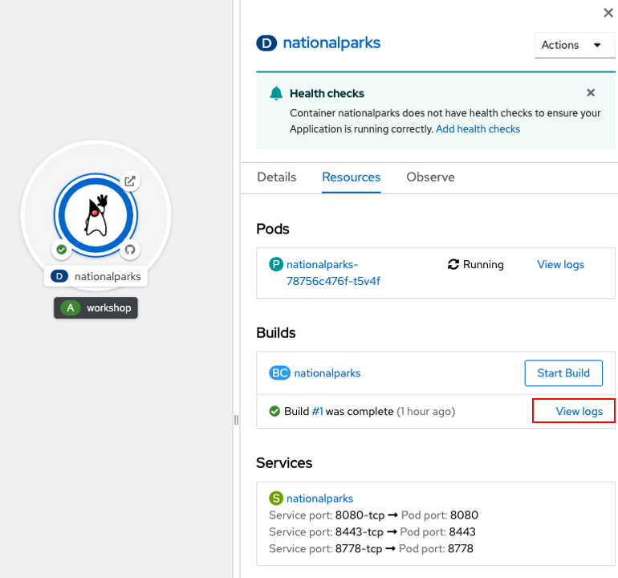Image resolution: width=618 pixels, height=578 pixels.
Task: Select the Resources tab
Action: (352, 177)
